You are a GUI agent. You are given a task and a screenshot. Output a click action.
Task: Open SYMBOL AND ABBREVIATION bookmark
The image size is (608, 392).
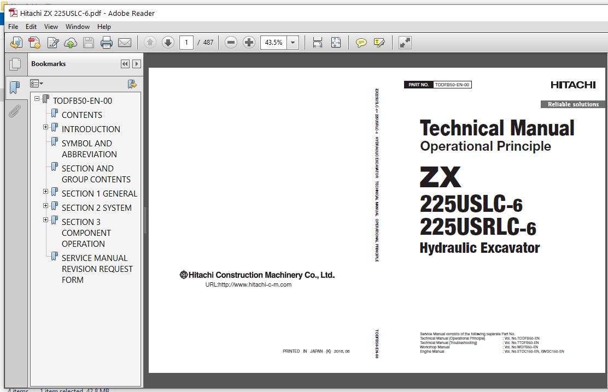89,149
